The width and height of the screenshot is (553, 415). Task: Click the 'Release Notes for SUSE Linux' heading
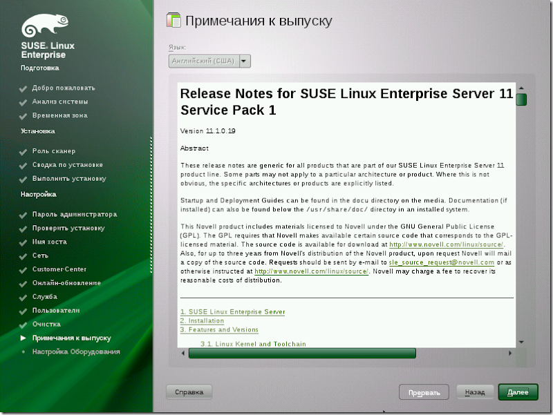pos(346,102)
